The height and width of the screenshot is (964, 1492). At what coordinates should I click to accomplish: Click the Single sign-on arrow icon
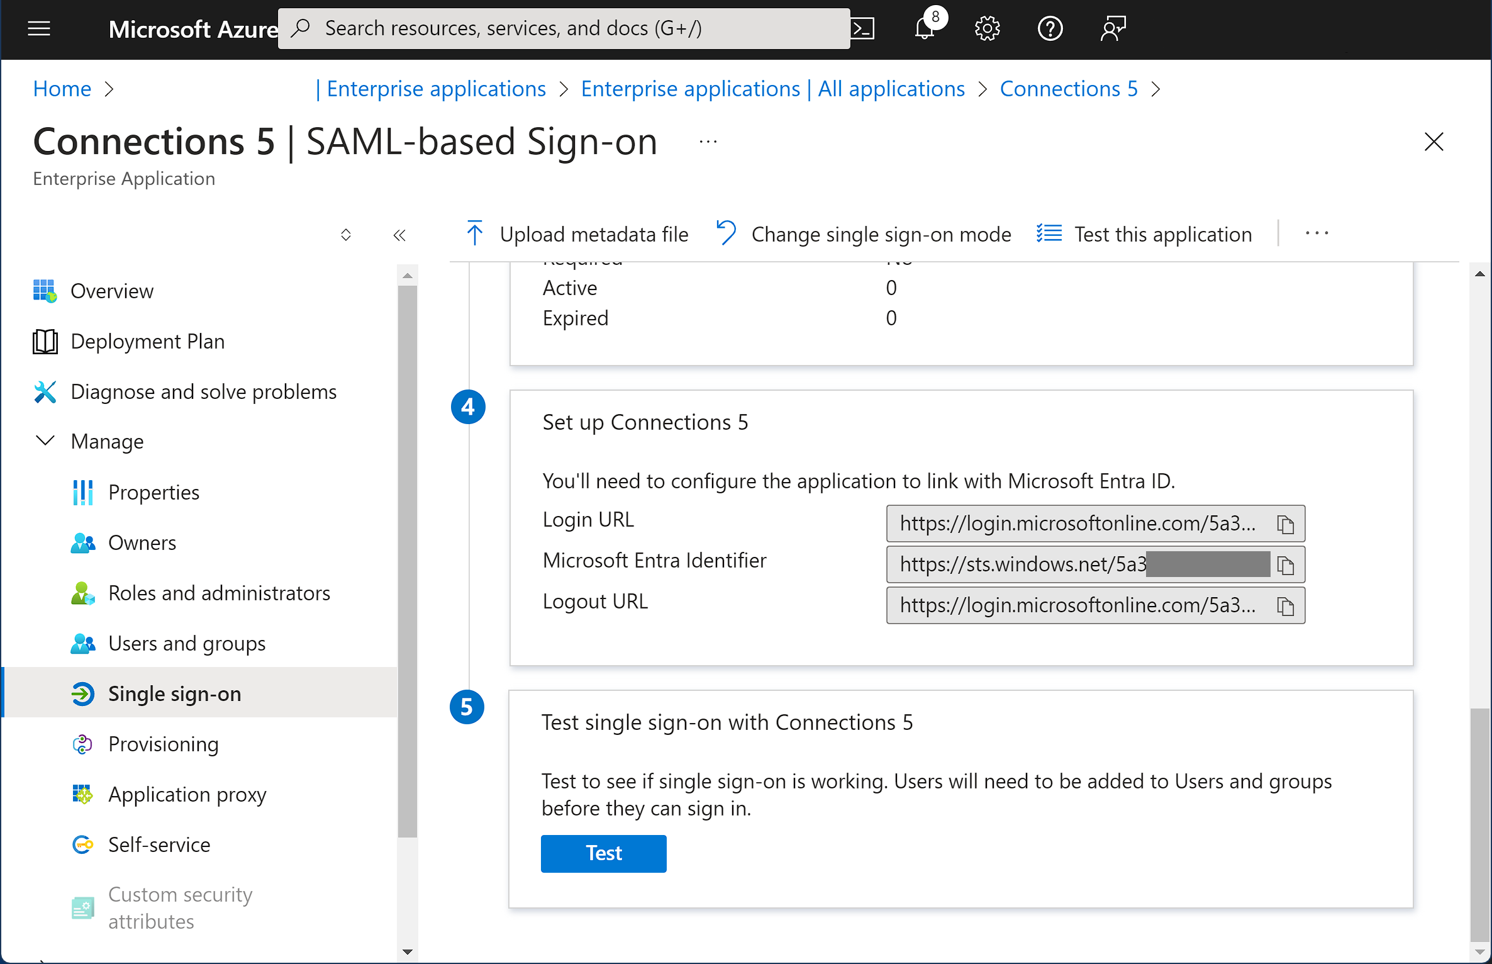click(83, 693)
